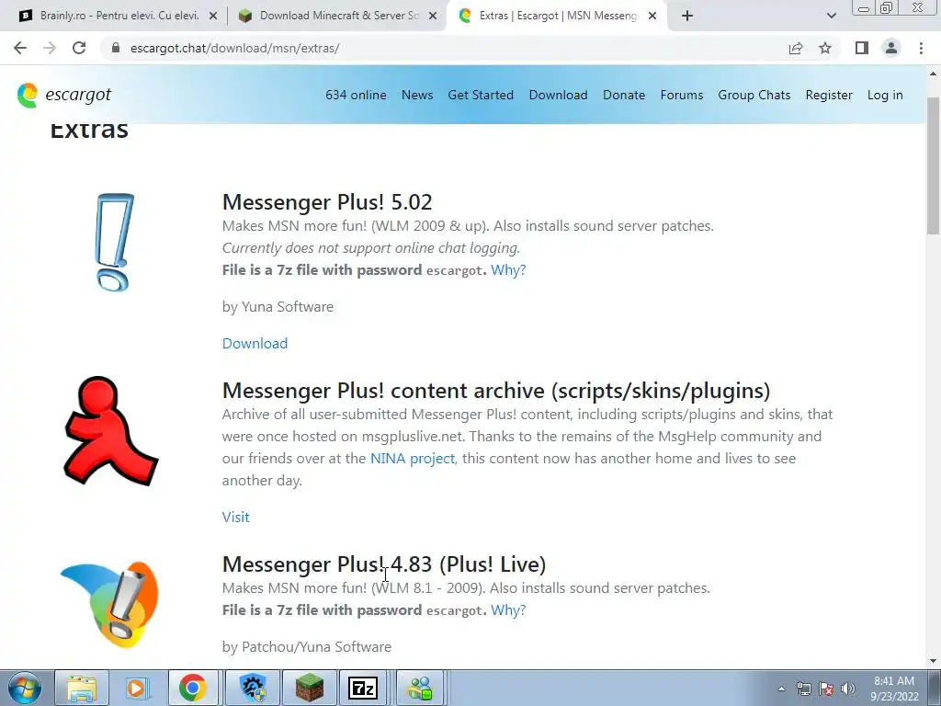Close the Brainly.ro tab
941x706 pixels.
(x=213, y=16)
